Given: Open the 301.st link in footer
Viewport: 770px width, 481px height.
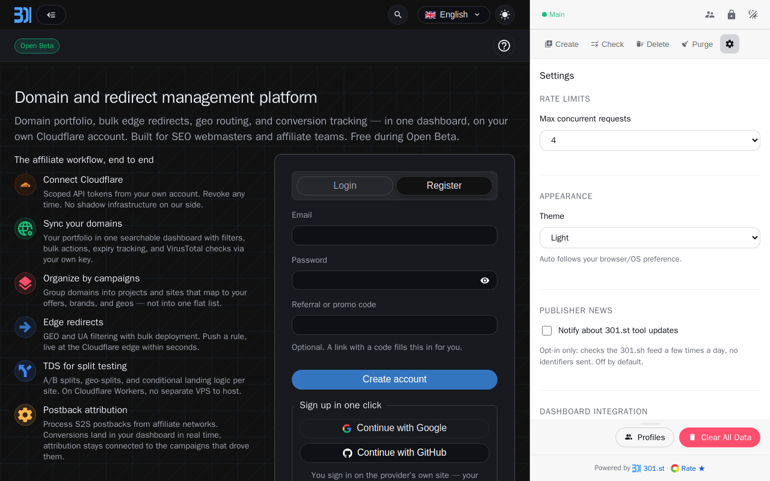Looking at the screenshot, I should pos(648,468).
